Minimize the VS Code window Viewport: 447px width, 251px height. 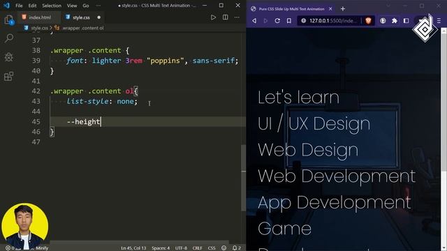click(205, 6)
